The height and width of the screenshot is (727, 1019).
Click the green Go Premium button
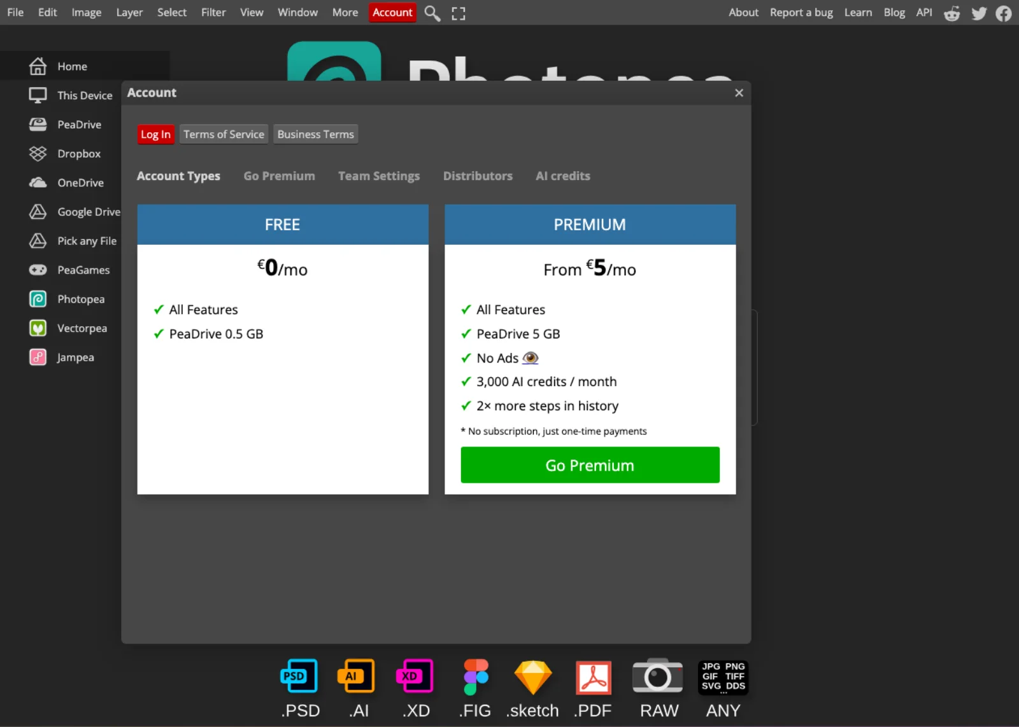coord(590,465)
